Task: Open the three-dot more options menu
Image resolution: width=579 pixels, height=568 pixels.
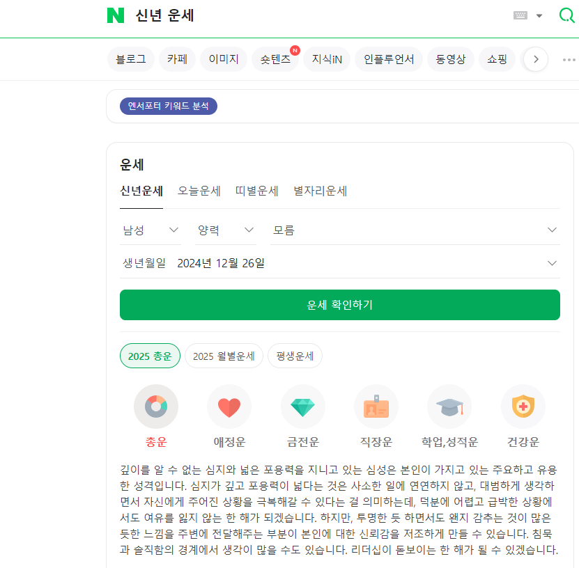Action: coord(569,60)
